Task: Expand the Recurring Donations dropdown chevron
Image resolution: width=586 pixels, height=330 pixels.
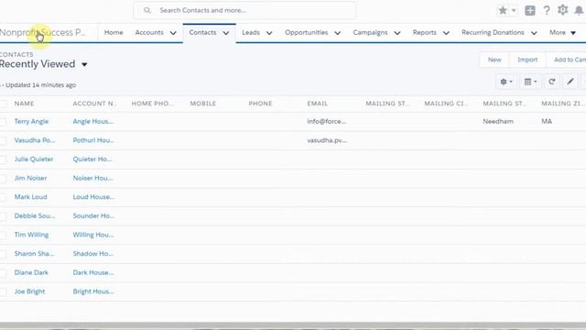Action: [x=534, y=33]
